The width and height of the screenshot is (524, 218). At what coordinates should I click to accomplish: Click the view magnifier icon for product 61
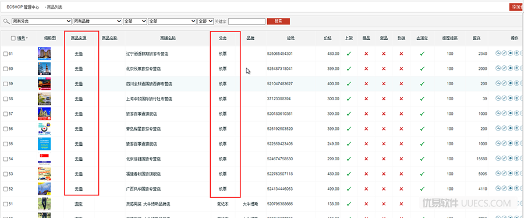coord(498,53)
